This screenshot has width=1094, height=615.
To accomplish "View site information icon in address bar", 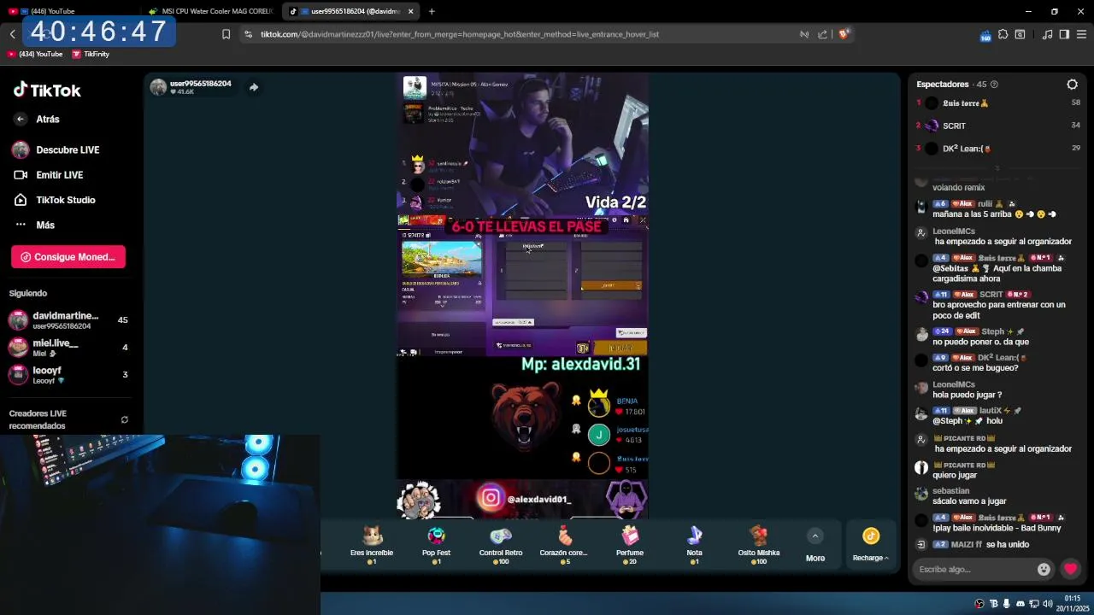I will 248,34.
